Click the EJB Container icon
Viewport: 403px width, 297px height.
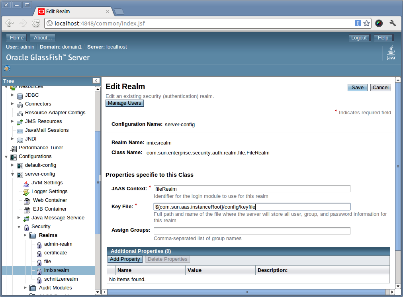coord(27,210)
